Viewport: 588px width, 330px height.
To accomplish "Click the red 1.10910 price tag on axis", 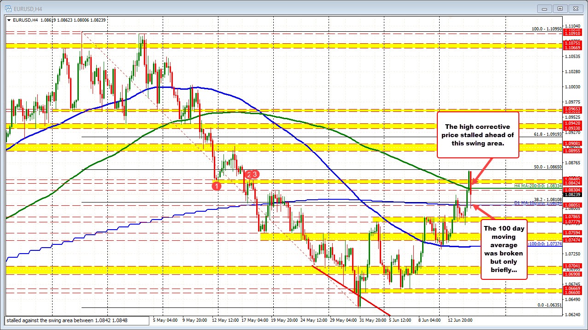I will click(x=573, y=33).
